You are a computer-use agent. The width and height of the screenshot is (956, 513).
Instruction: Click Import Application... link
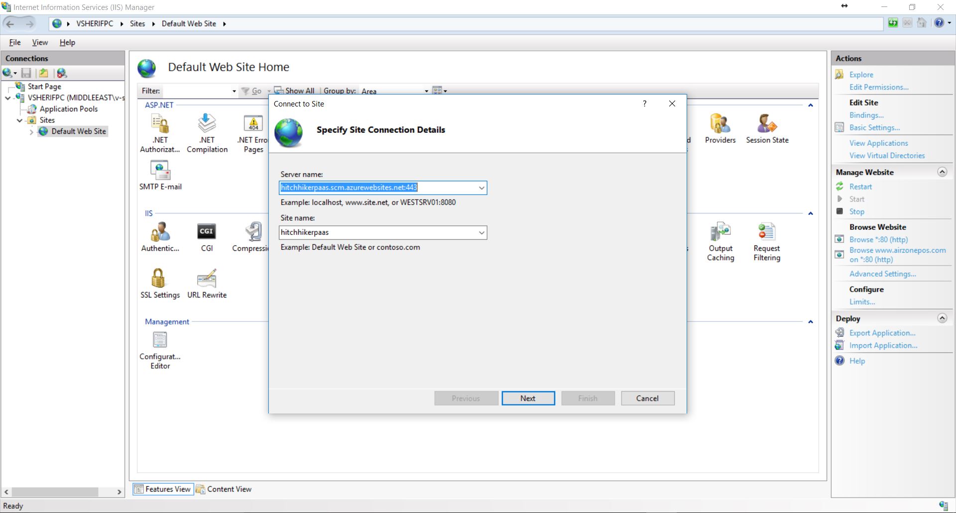point(883,345)
